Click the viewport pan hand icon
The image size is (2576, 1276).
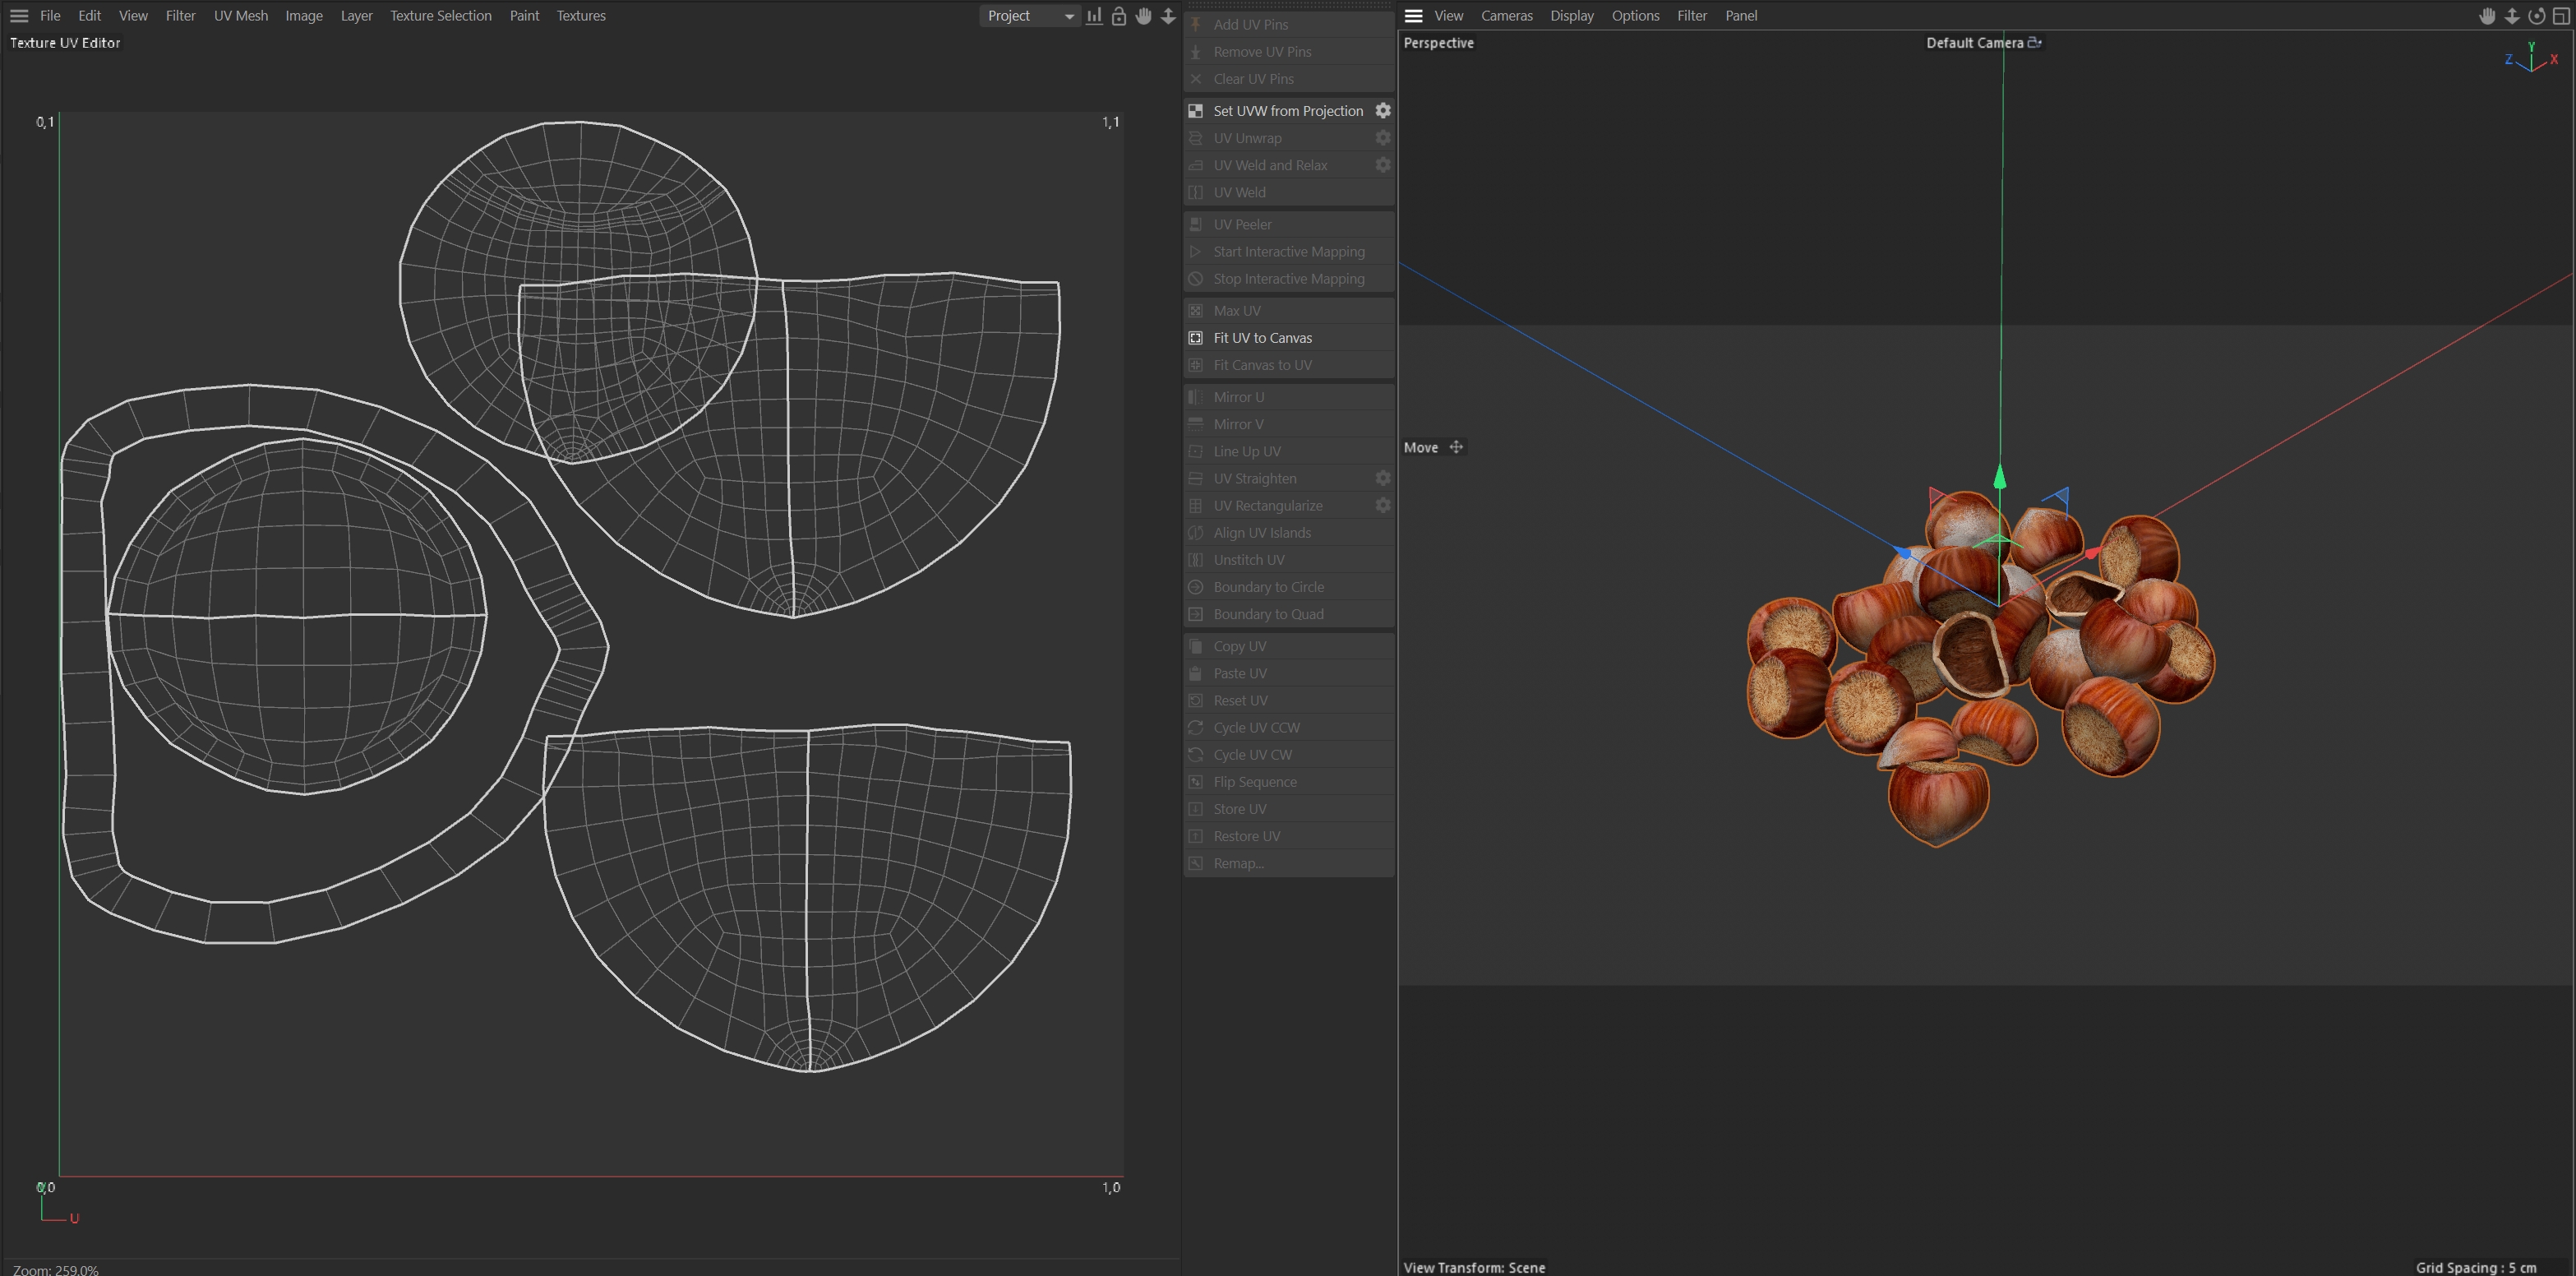coord(2487,16)
